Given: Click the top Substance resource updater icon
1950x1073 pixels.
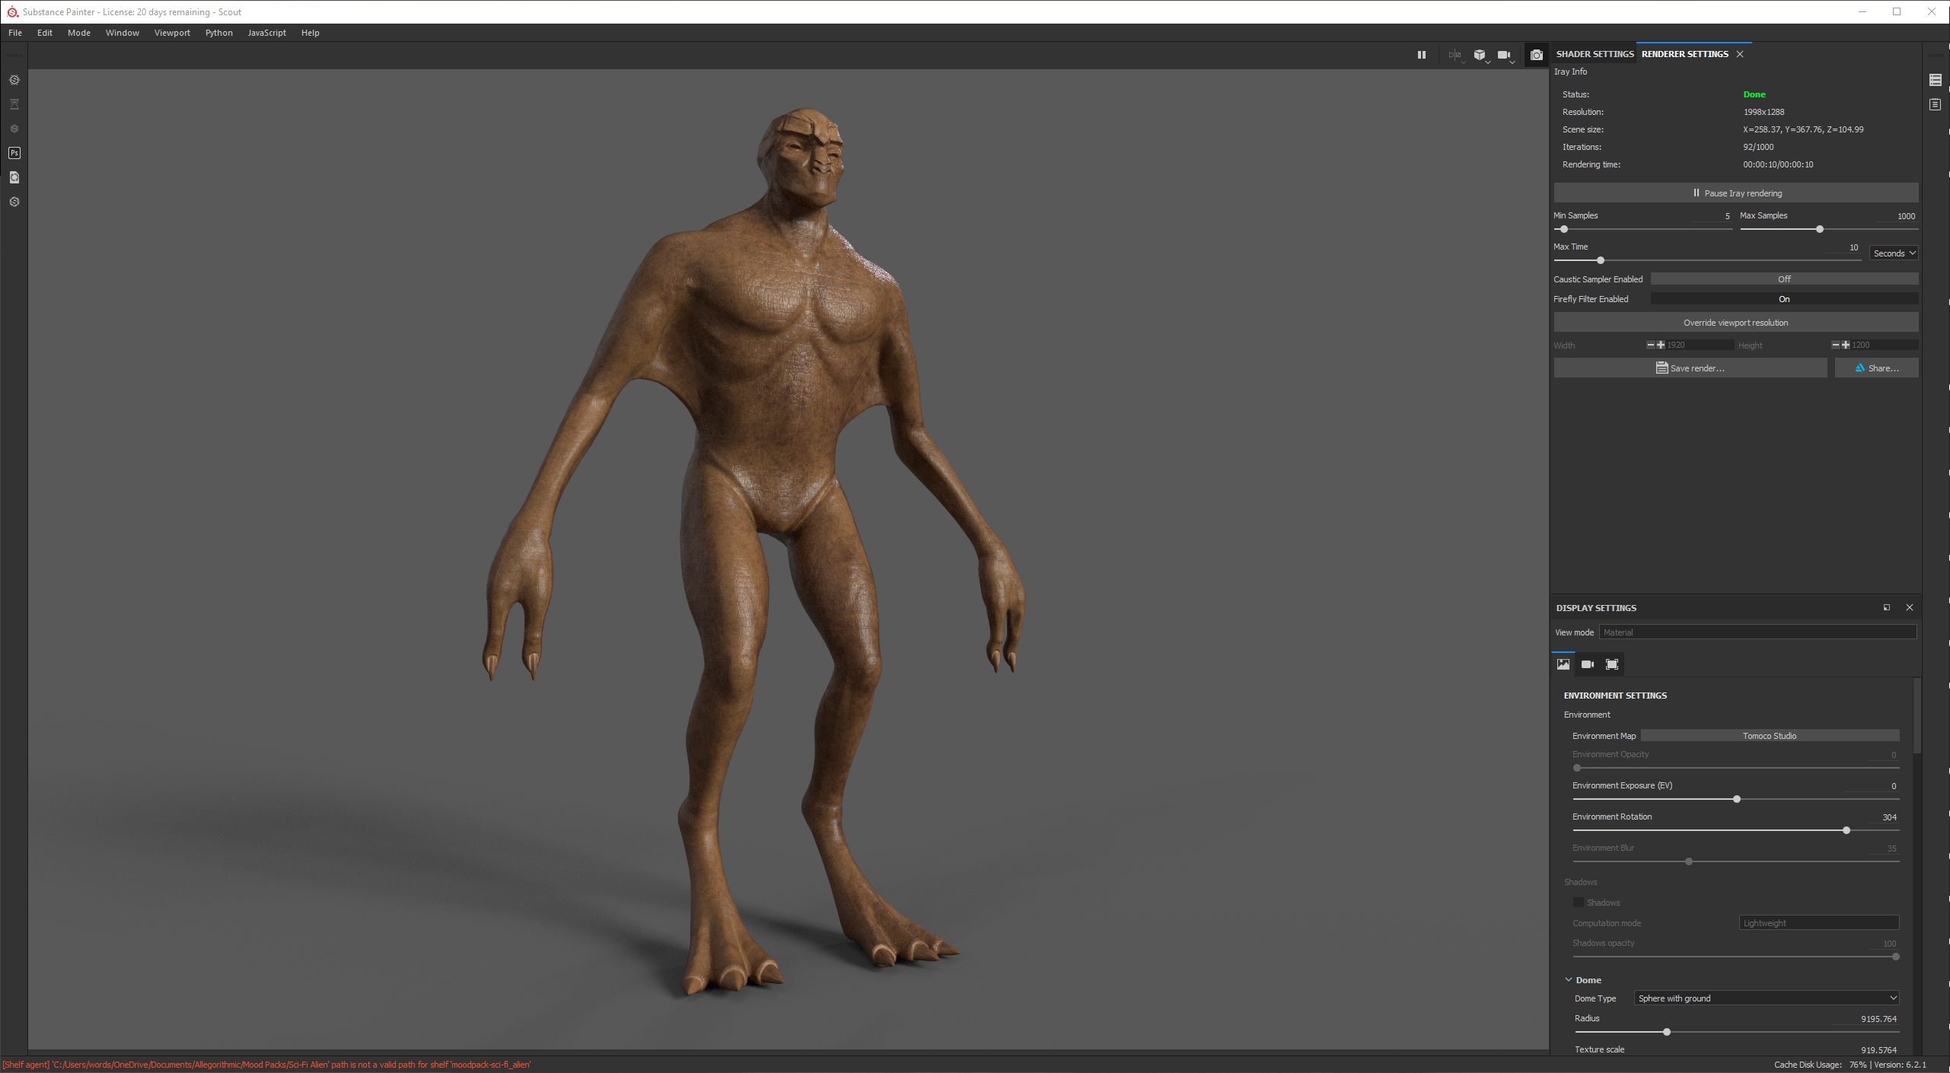Looking at the screenshot, I should point(14,80).
